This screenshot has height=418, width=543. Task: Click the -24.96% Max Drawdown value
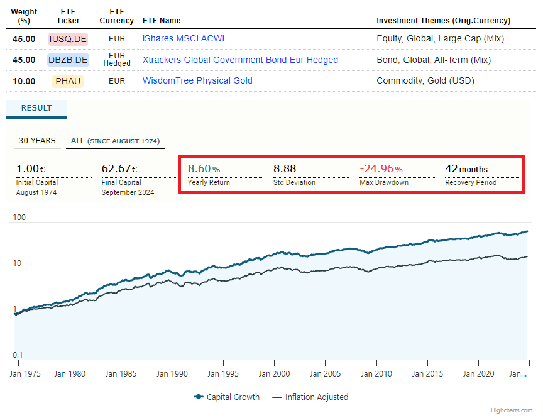pos(381,168)
